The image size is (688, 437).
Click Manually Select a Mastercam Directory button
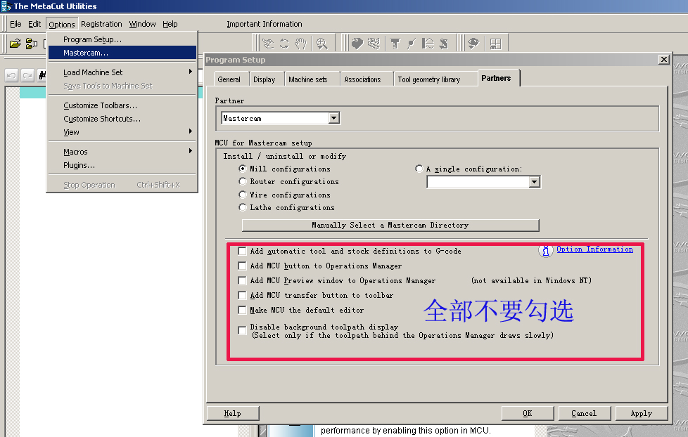pos(390,225)
